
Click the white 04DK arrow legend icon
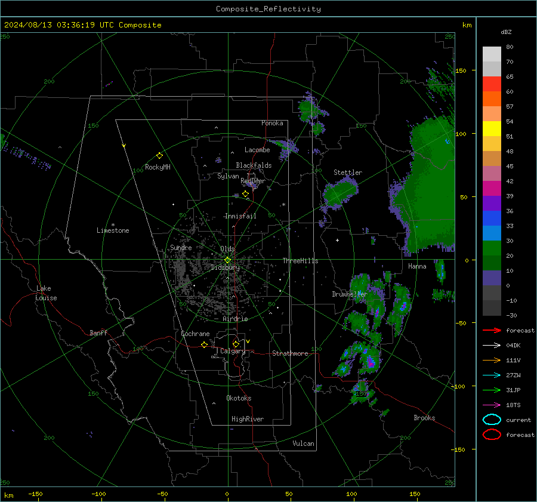coord(492,345)
